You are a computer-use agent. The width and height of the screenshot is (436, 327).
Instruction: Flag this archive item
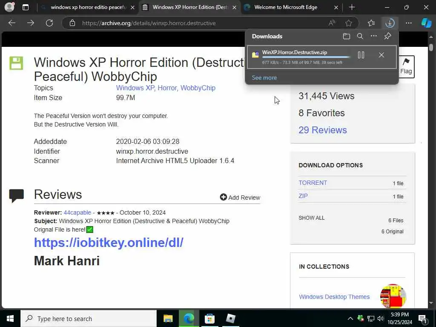(406, 66)
